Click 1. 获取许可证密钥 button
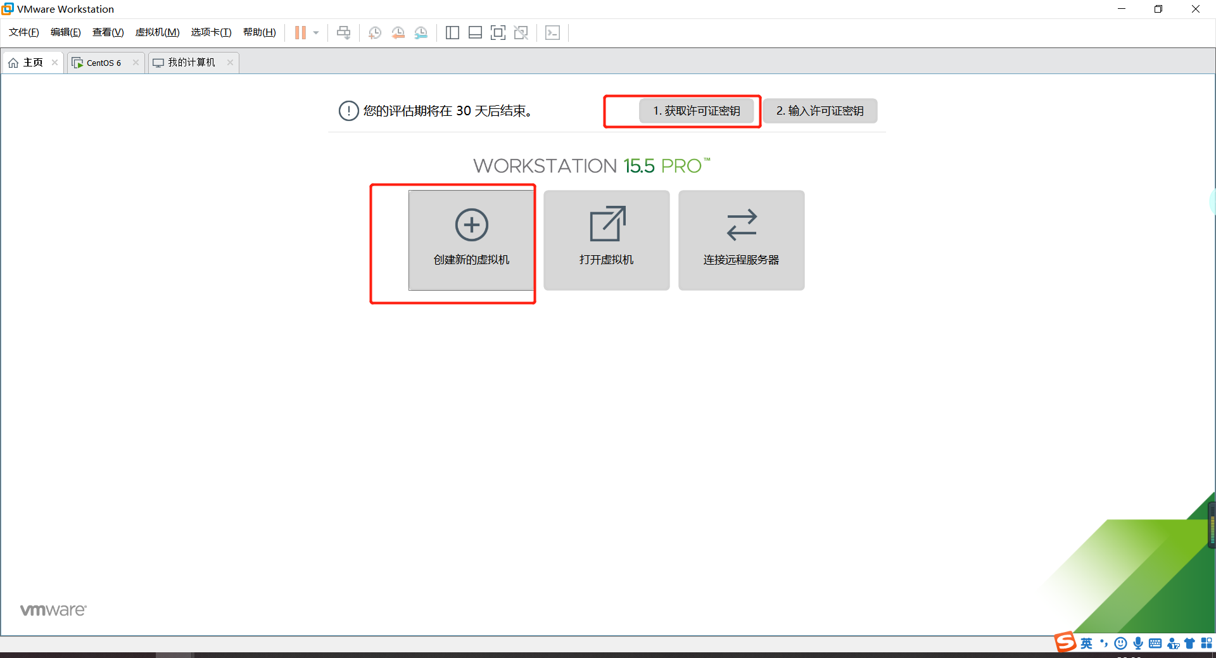Image resolution: width=1216 pixels, height=658 pixels. coord(697,111)
